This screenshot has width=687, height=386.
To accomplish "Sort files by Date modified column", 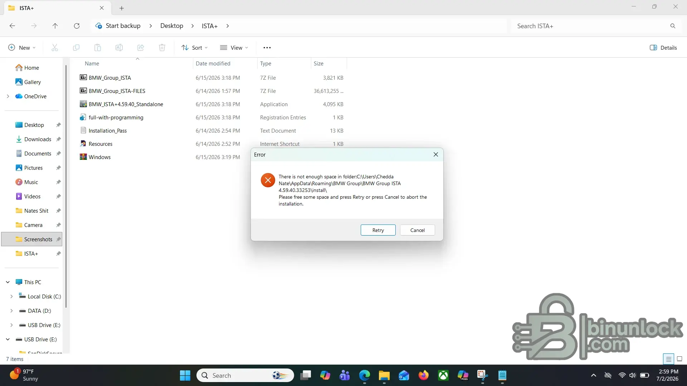I will 213,63.
